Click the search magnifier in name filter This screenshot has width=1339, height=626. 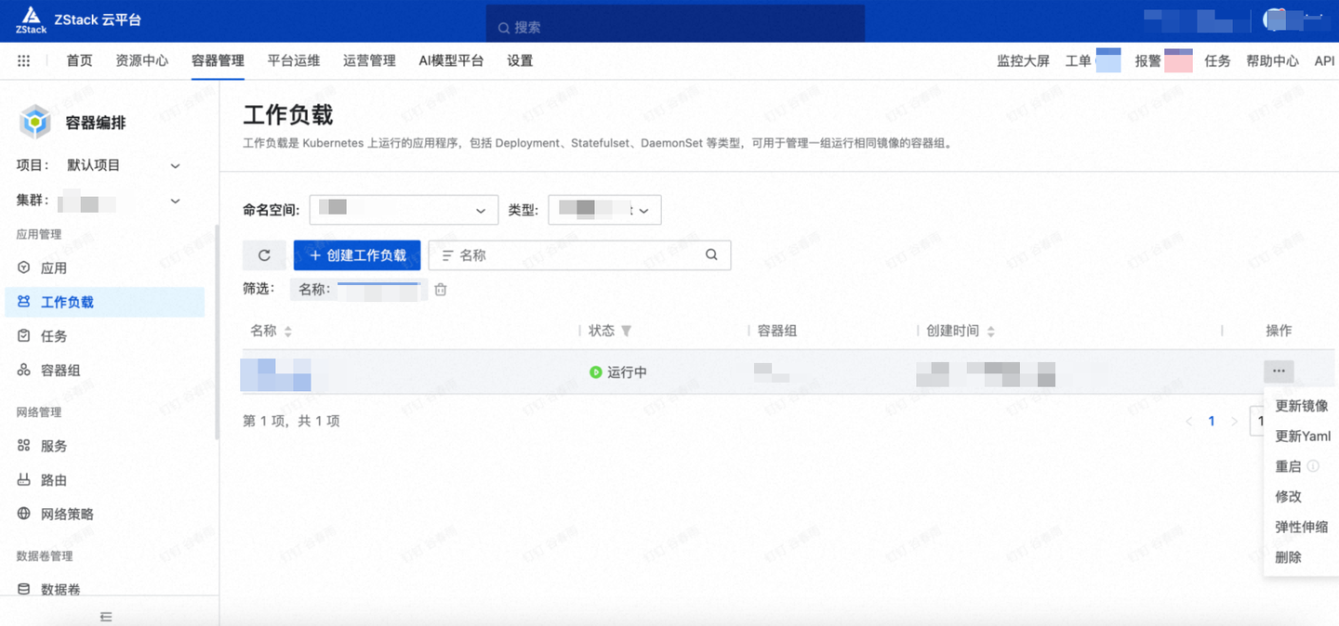[x=711, y=254]
